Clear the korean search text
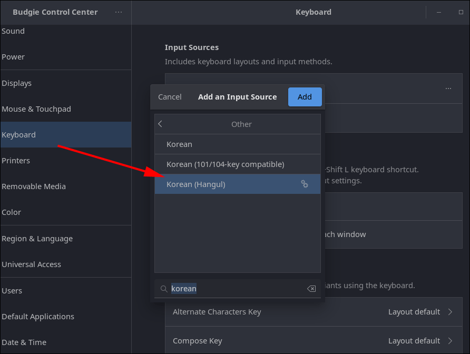This screenshot has height=354, width=470. (311, 289)
